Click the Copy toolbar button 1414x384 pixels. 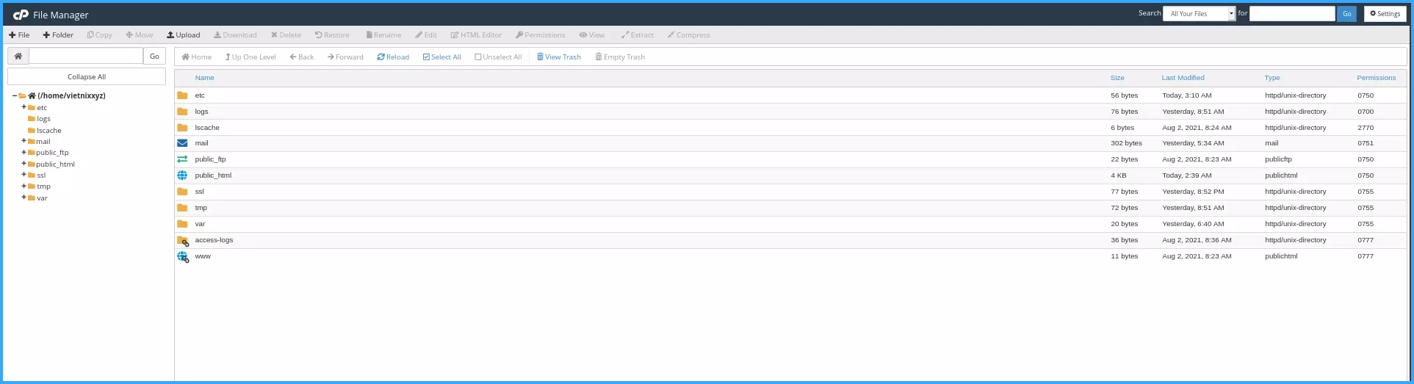click(x=99, y=35)
